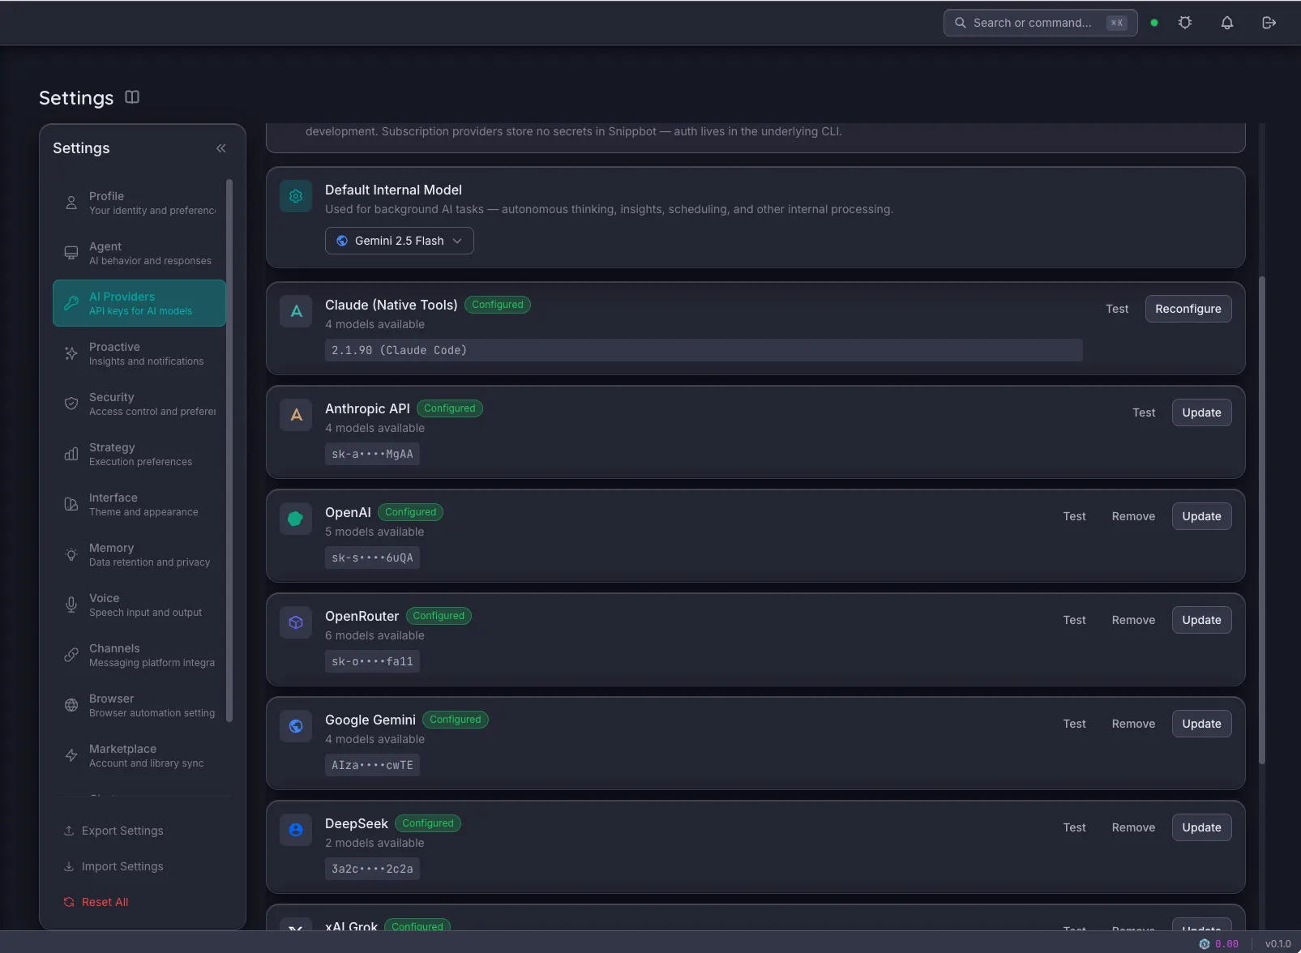Viewport: 1301px width, 953px height.
Task: Open the notifications bell
Action: tap(1227, 23)
